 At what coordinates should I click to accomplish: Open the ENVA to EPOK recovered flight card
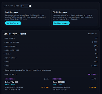pos(27,84)
